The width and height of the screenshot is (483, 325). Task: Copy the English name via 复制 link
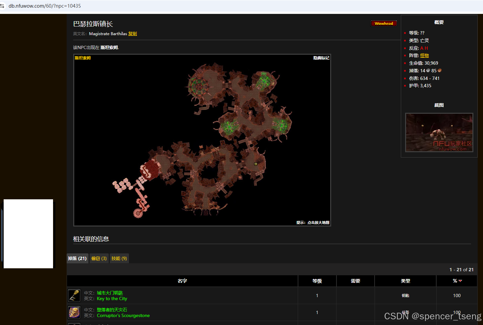tap(133, 34)
